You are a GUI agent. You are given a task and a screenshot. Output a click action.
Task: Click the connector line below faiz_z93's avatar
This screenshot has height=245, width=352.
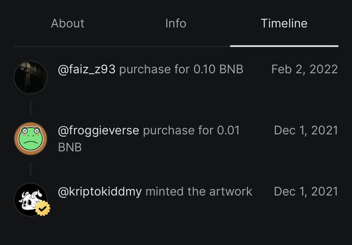point(31,108)
